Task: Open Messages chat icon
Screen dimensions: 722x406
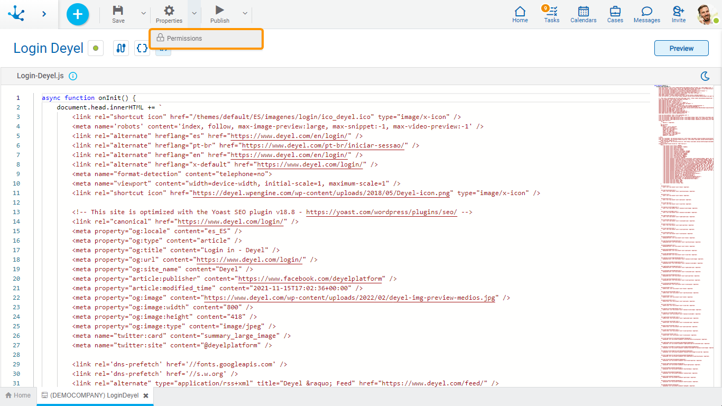Action: [647, 14]
